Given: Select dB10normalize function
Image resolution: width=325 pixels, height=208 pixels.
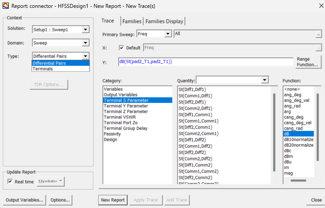Looking at the screenshot, I should [x=299, y=139].
